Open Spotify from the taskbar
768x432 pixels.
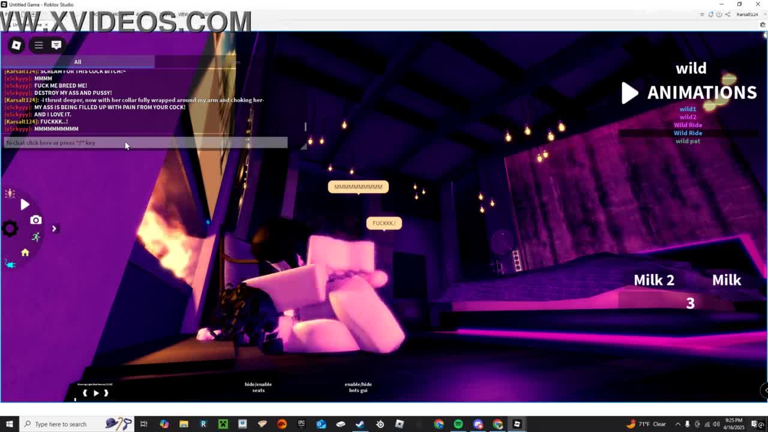pyautogui.click(x=458, y=424)
